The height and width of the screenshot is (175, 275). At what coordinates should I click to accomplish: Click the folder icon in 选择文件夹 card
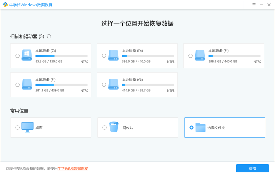coord(201,127)
